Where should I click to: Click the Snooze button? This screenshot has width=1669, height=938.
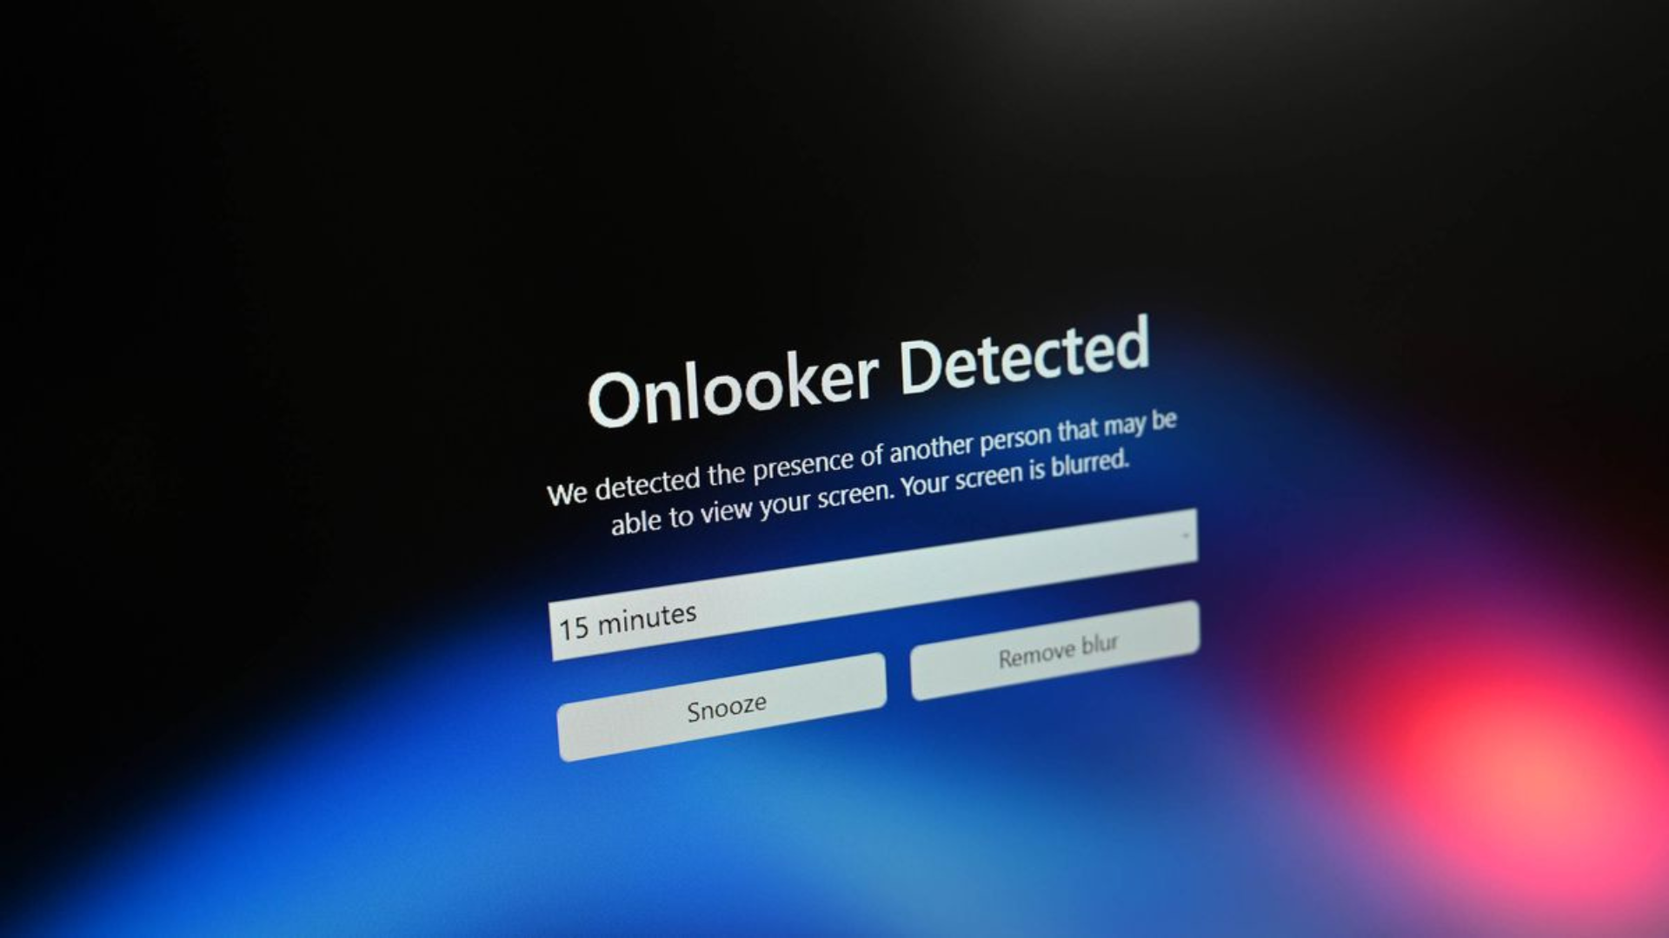(722, 708)
